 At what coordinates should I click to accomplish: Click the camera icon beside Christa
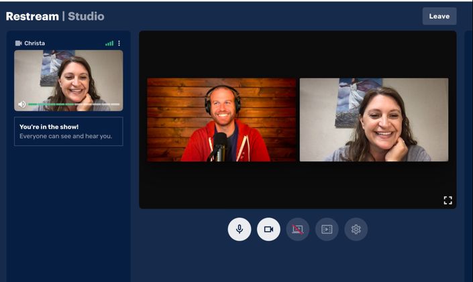[18, 43]
